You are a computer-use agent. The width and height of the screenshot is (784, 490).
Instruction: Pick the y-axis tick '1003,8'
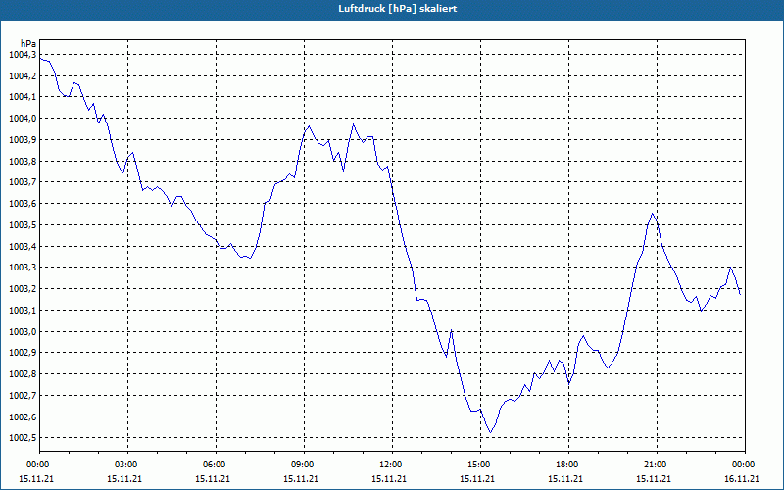[x=23, y=161]
